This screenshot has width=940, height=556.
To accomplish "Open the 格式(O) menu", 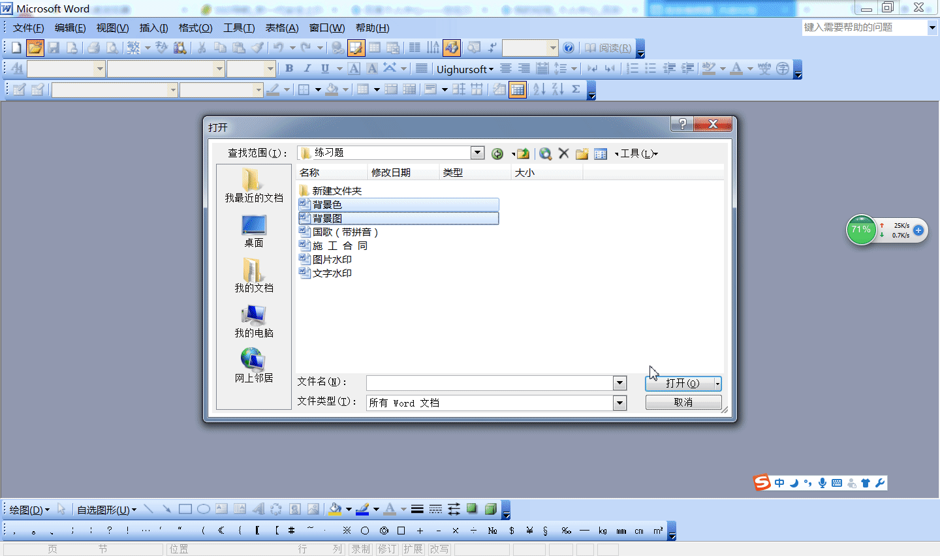I will coord(195,27).
